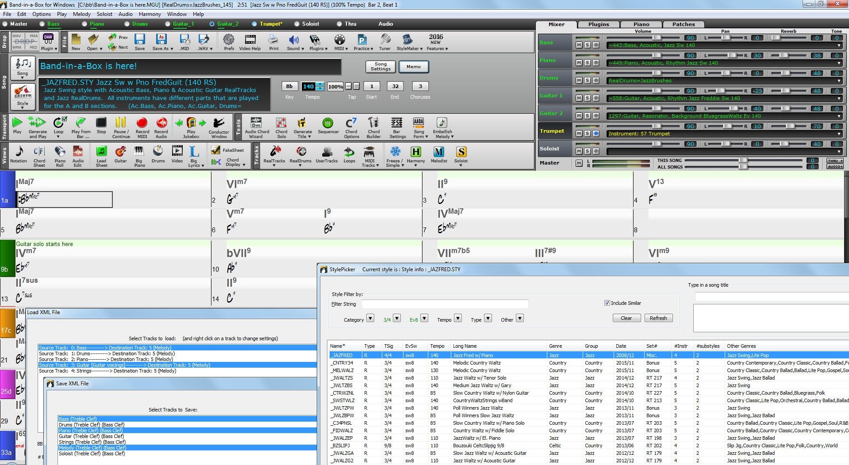Click the Save file icon
Screen dimensions: 849x465
click(x=140, y=42)
